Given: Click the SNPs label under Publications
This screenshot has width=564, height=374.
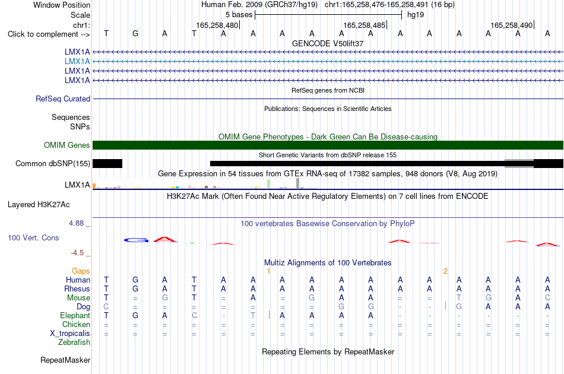Looking at the screenshot, I should click(x=80, y=126).
